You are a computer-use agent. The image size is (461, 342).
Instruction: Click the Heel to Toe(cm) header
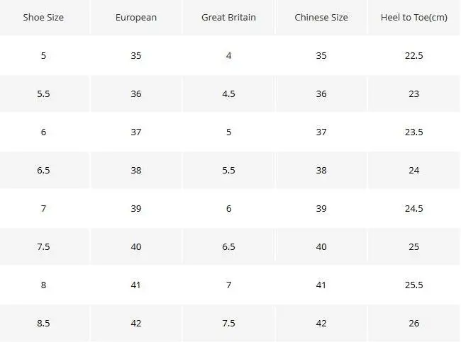pos(413,17)
